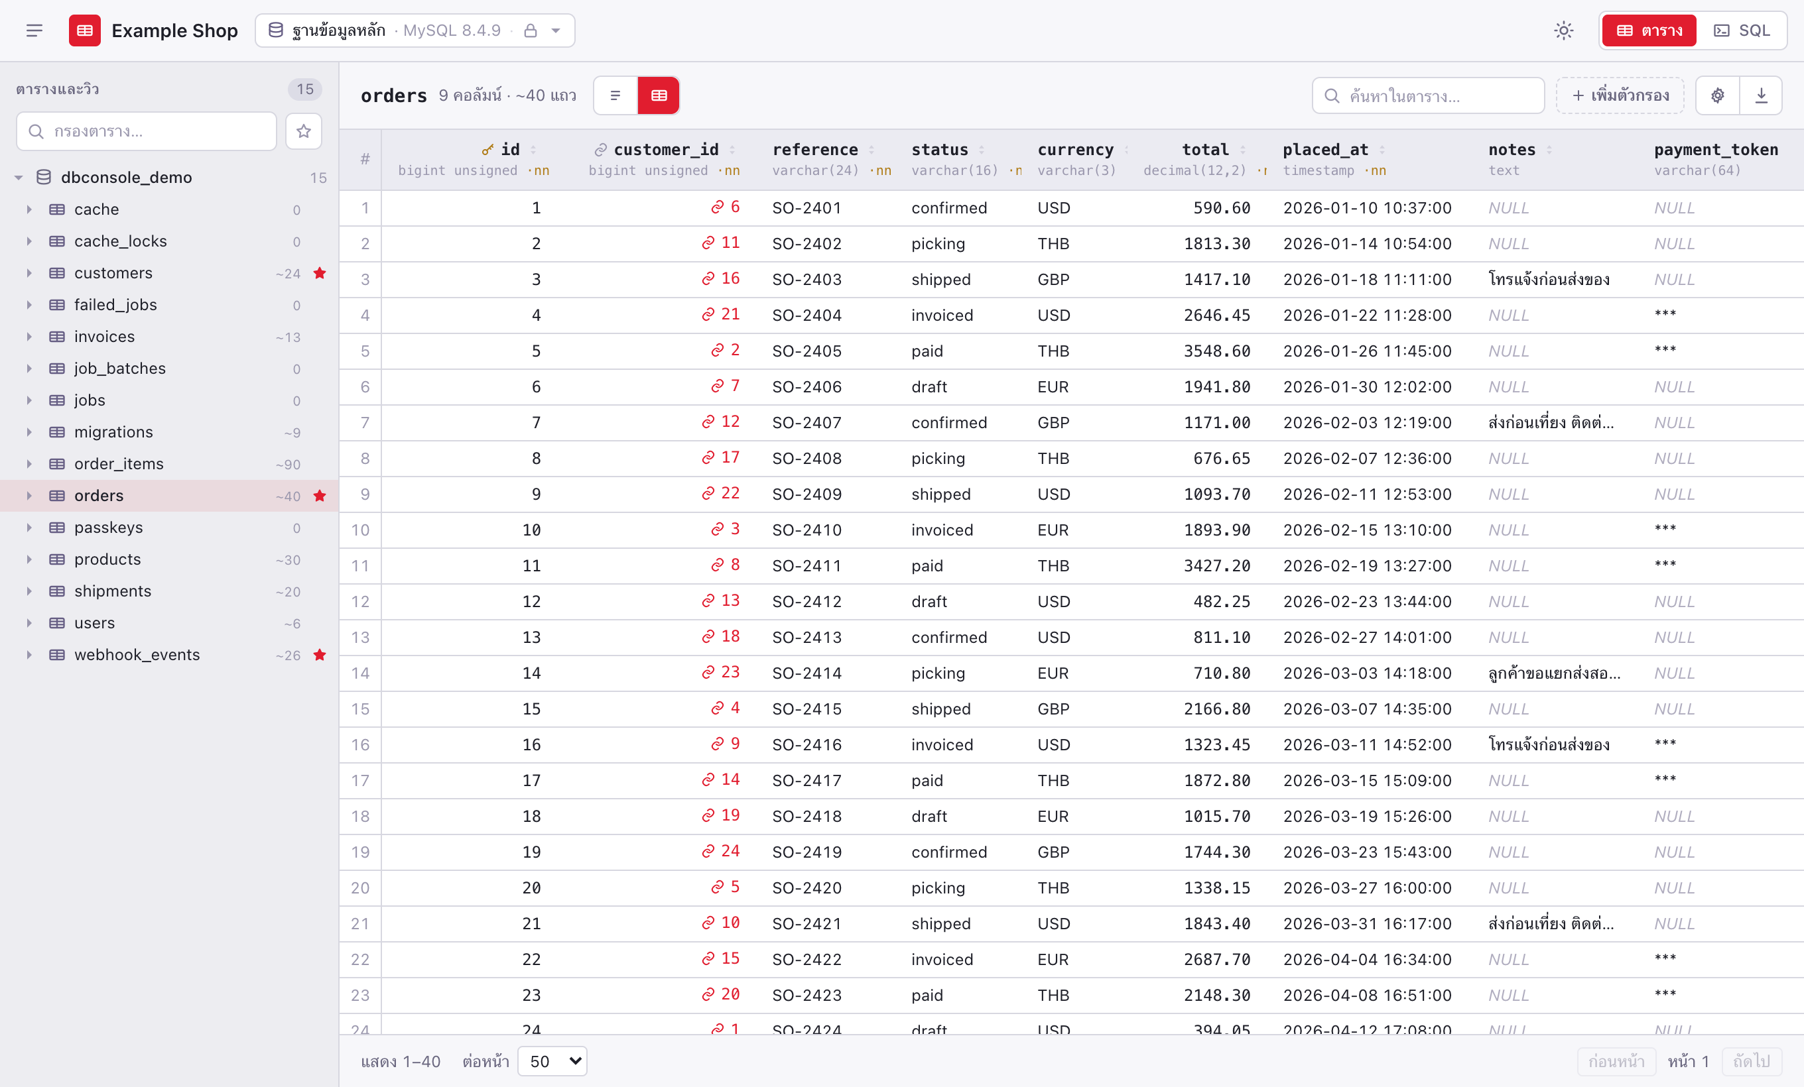The image size is (1804, 1087).
Task: Sort by the reference column sort arrows
Action: 871,149
